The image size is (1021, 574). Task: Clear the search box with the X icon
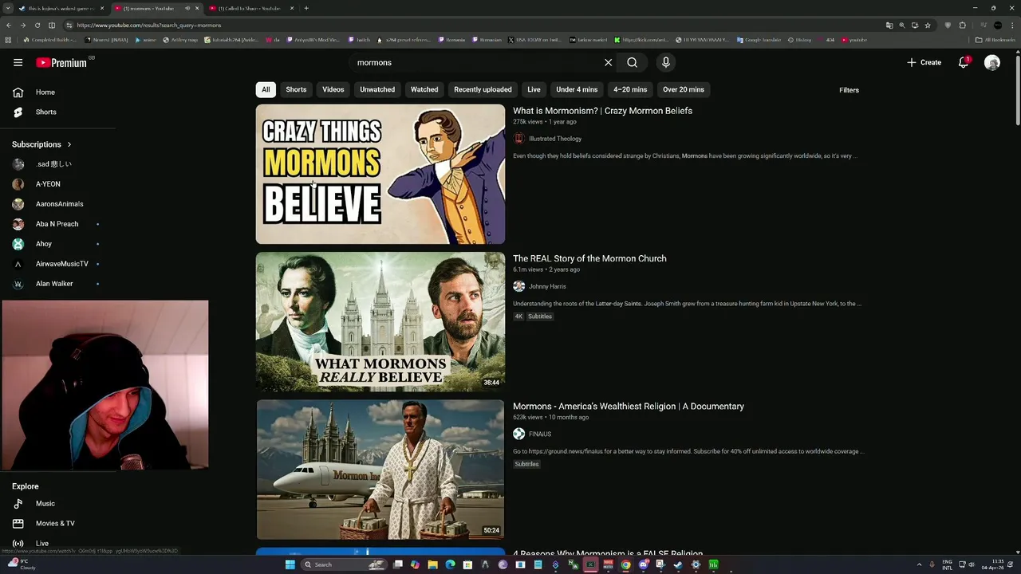[608, 62]
